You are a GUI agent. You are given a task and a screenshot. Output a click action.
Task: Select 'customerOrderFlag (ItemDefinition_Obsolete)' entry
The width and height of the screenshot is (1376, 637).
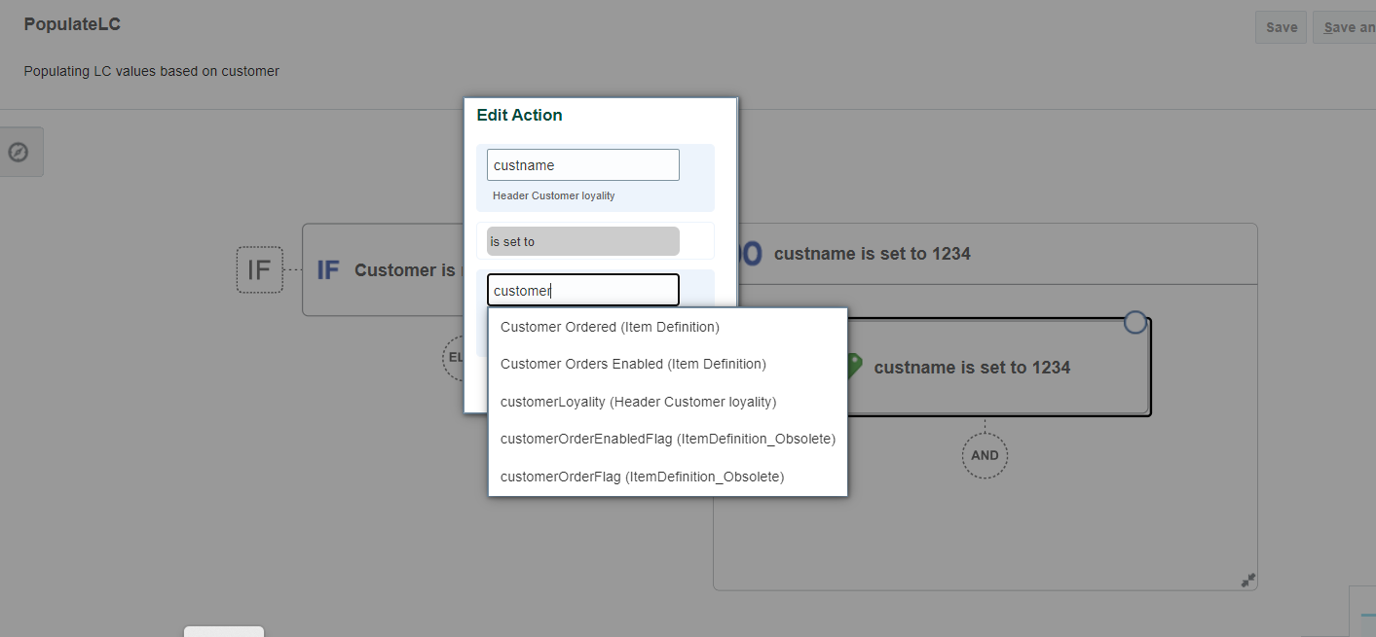click(642, 477)
